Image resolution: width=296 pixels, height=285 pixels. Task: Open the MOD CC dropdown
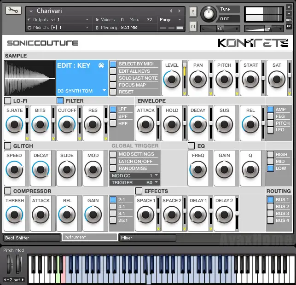(134, 175)
